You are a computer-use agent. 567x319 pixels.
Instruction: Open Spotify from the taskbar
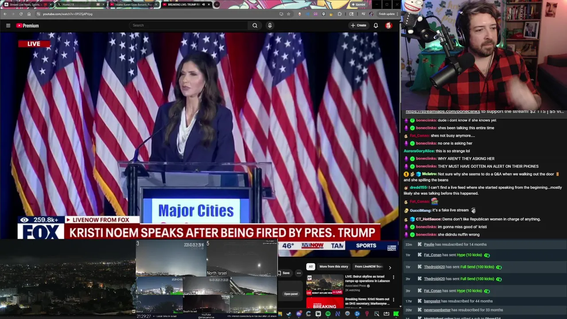click(328, 314)
